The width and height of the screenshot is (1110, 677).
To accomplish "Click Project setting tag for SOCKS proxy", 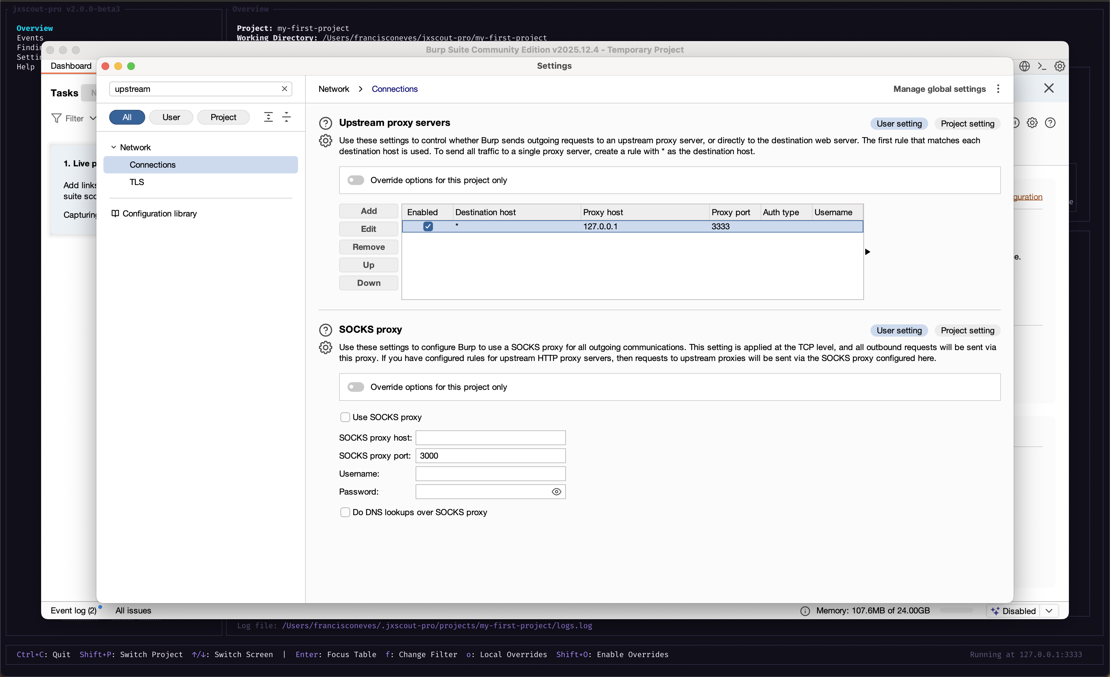I will pos(968,330).
